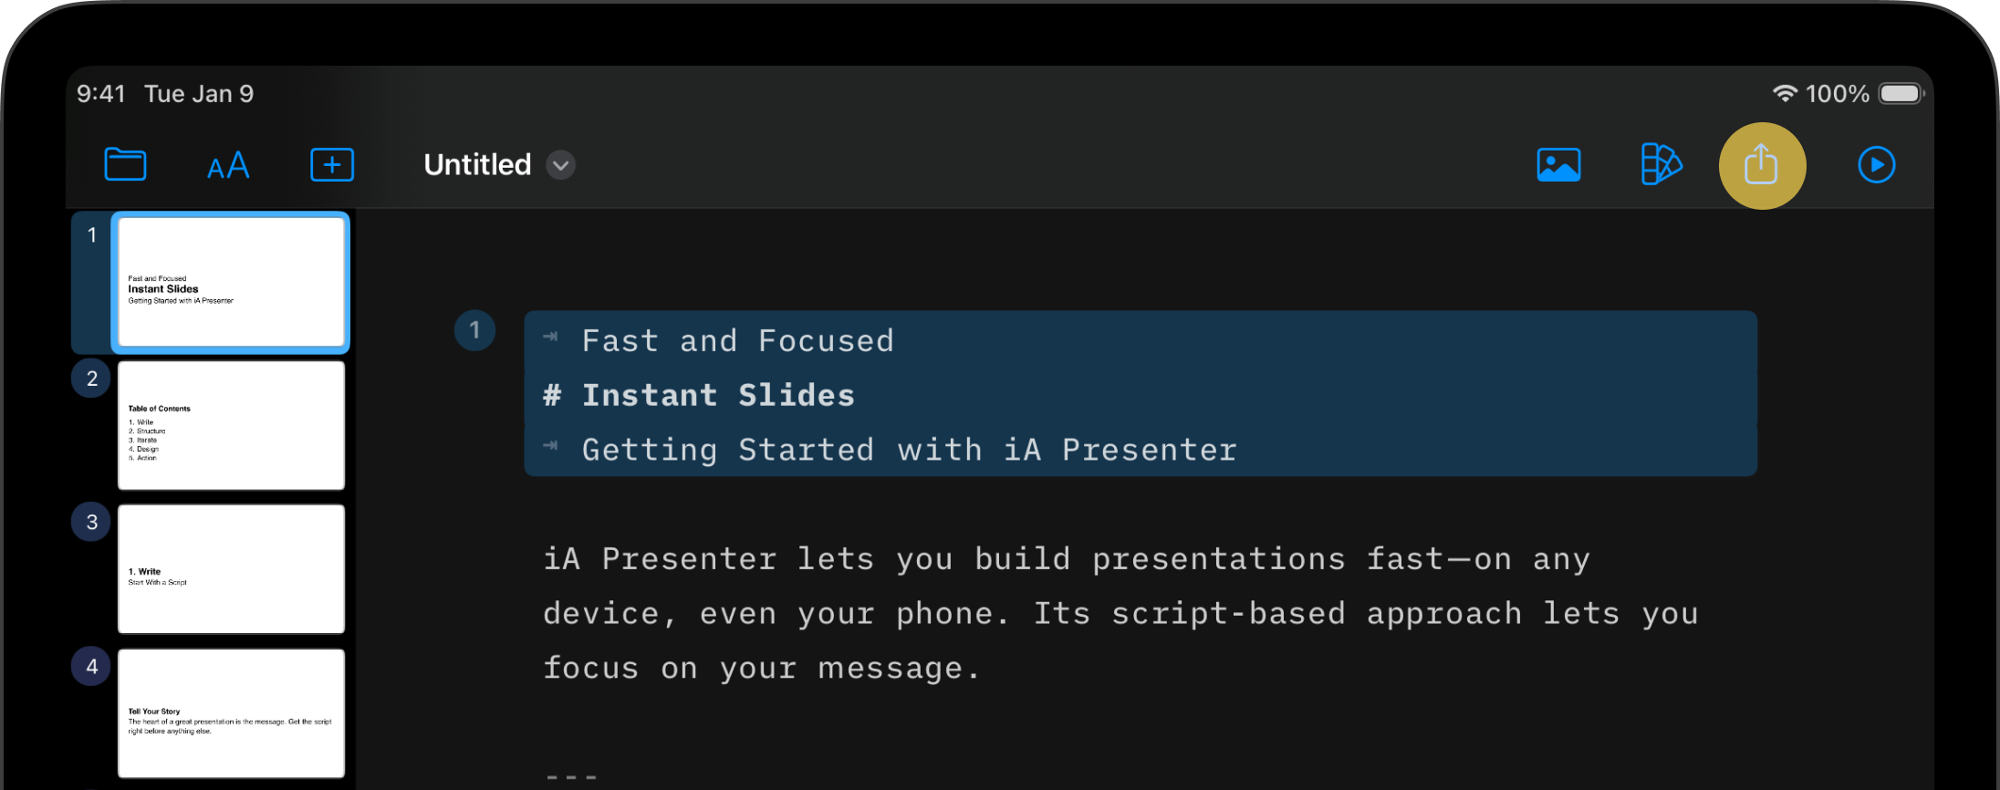Select slide 3 thumbnail titled Write
2000x790 pixels.
click(231, 568)
